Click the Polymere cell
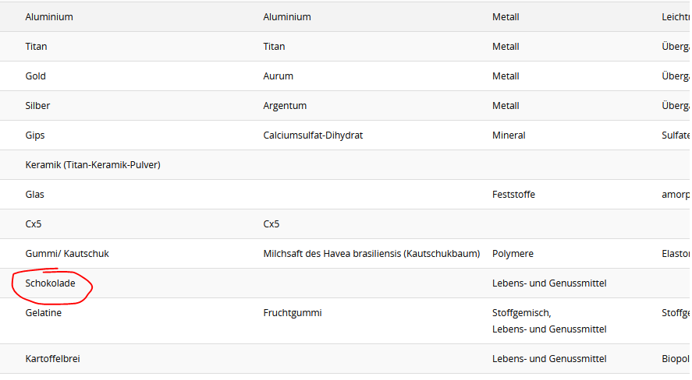Image resolution: width=692 pixels, height=380 pixels. (513, 254)
